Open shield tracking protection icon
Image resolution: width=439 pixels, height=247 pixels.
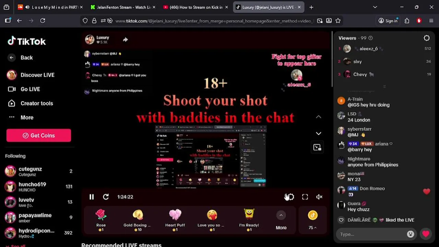tap(85, 21)
